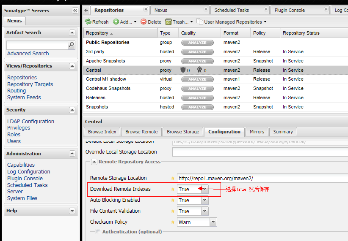Image resolution: width=348 pixels, height=241 pixels.
Task: Open the Users link
Action: point(14,141)
